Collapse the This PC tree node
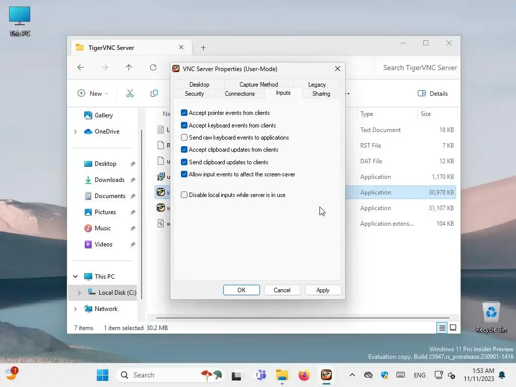The width and height of the screenshot is (516, 387). (x=76, y=277)
